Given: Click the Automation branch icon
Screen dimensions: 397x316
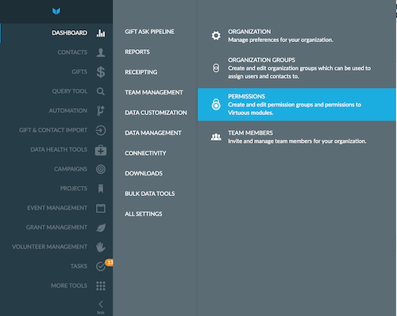Looking at the screenshot, I should pyautogui.click(x=101, y=110).
